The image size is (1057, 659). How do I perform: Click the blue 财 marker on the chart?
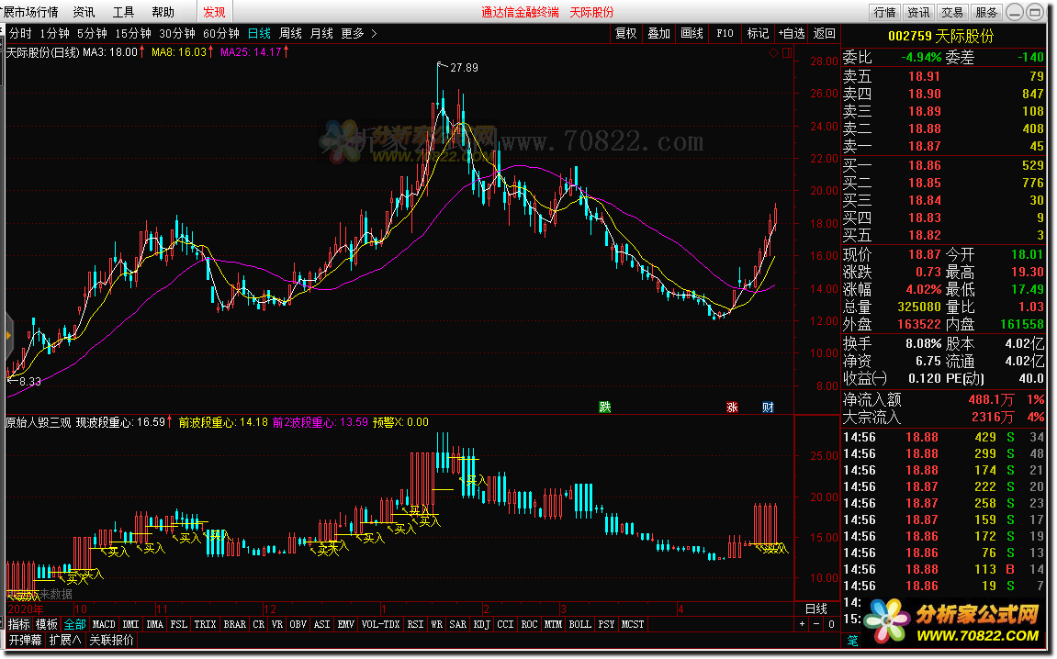pyautogui.click(x=768, y=407)
